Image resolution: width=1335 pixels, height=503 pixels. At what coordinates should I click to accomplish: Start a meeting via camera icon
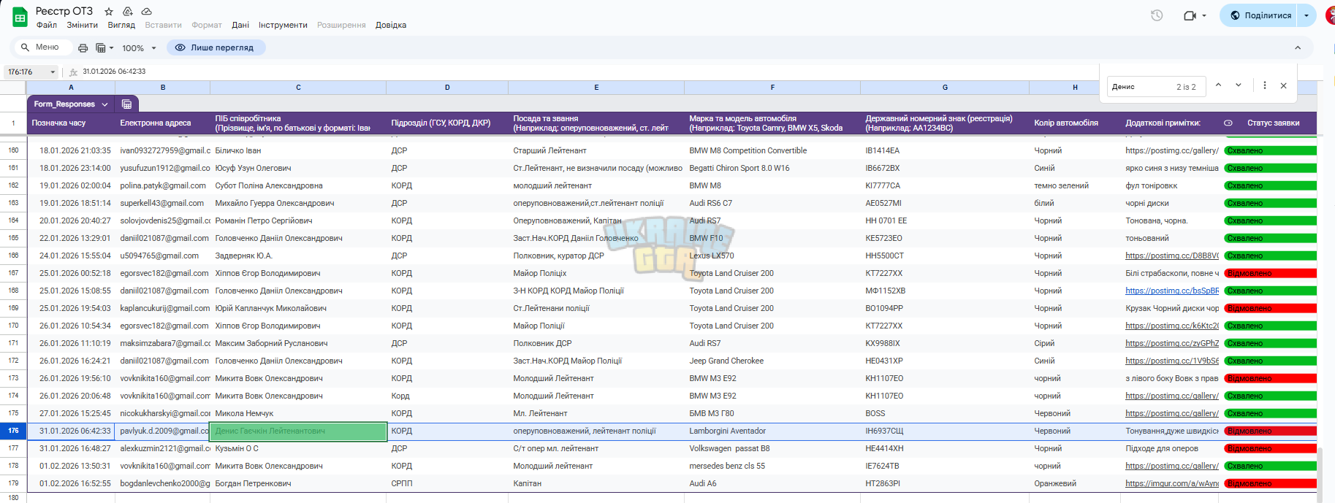point(1190,15)
